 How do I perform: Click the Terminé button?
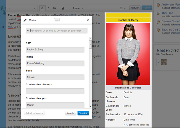(x=83, y=113)
